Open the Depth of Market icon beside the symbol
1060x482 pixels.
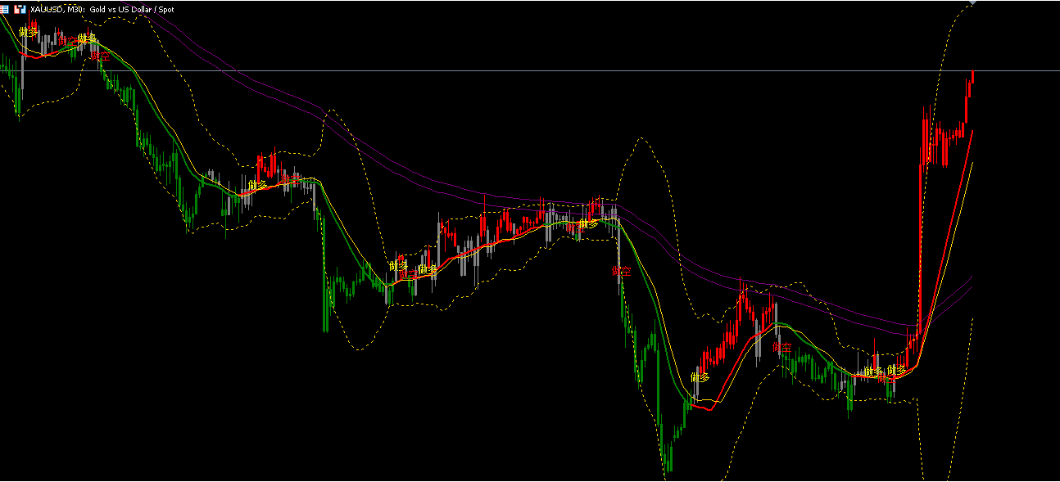[x=4, y=9]
